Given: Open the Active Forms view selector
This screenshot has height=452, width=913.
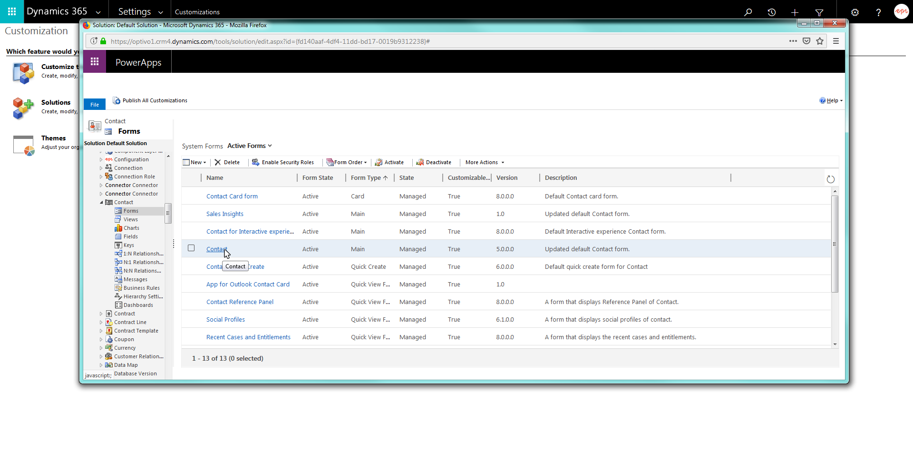Looking at the screenshot, I should [x=250, y=146].
